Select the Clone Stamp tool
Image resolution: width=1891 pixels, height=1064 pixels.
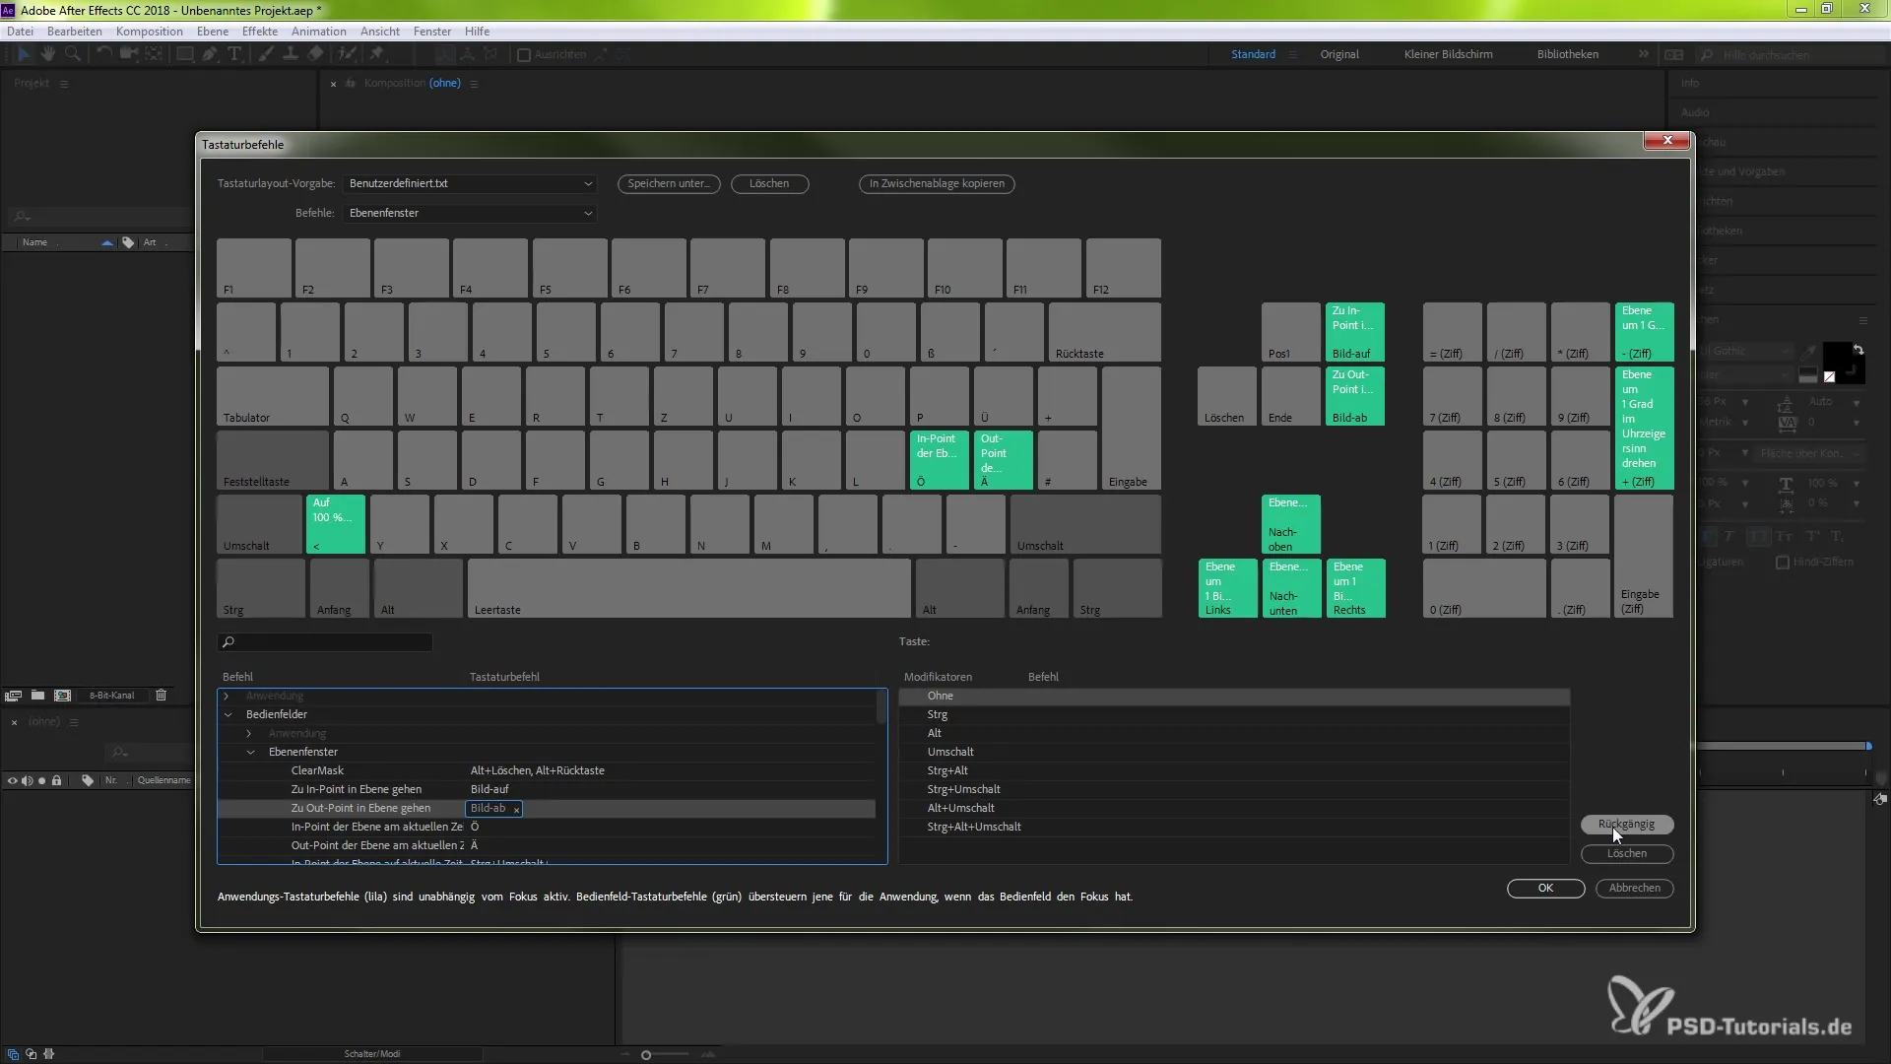click(x=291, y=54)
